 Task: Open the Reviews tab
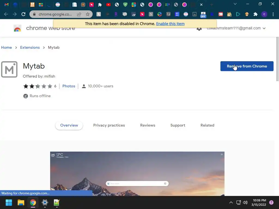pyautogui.click(x=148, y=125)
